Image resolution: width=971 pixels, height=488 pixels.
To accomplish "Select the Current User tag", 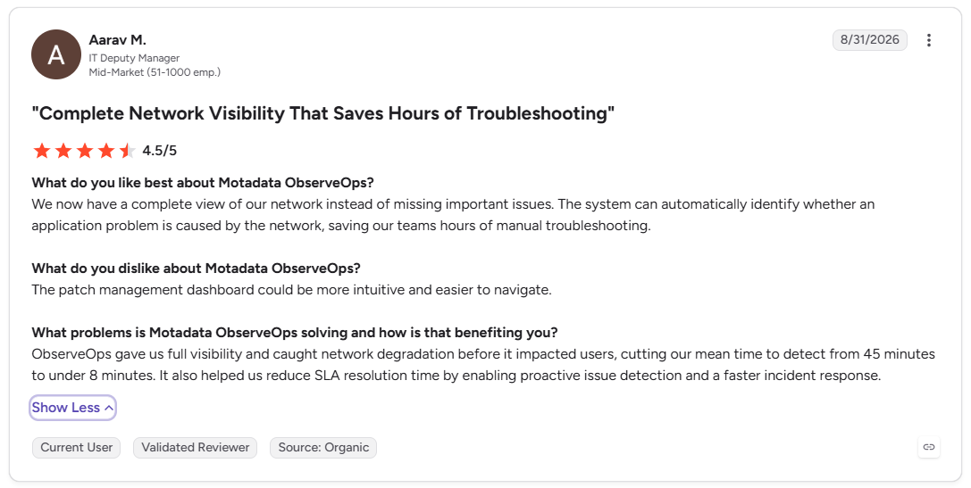I will (76, 447).
